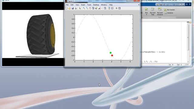Open the Desktop menu in Figure 1
This screenshot has height=109, width=194.
click(96, 5)
